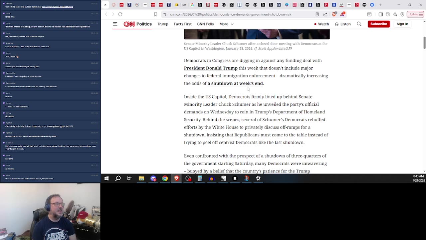Open OBS Studio from the taskbar

click(188, 178)
